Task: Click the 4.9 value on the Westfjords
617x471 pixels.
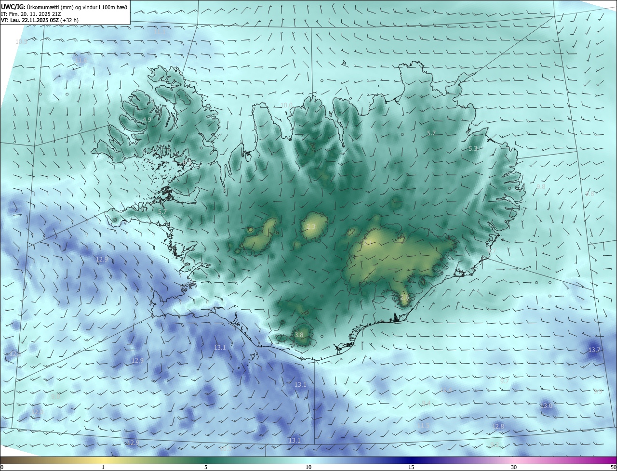Action: [x=148, y=119]
